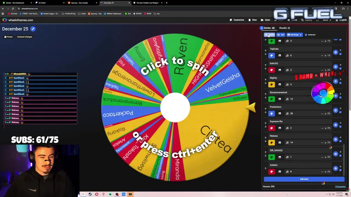This screenshot has width=351, height=197.
Task: Switch to the Results tab
Action: (284, 28)
